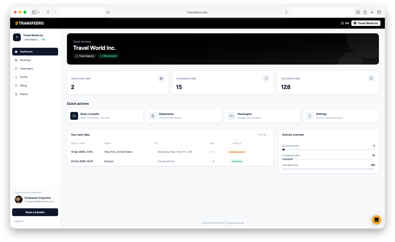Open Passengers in the sidebar menu

point(35,69)
